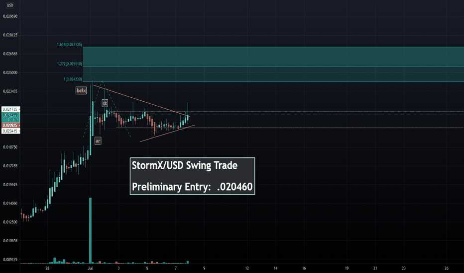Image resolution: width=464 pixels, height=273 pixels.
Task: Click the '12' date axis label
Action: (x=247, y=268)
